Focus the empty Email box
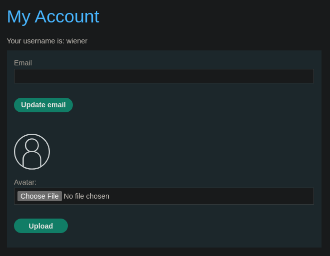Viewport: 330px width, 256px height. (x=164, y=76)
